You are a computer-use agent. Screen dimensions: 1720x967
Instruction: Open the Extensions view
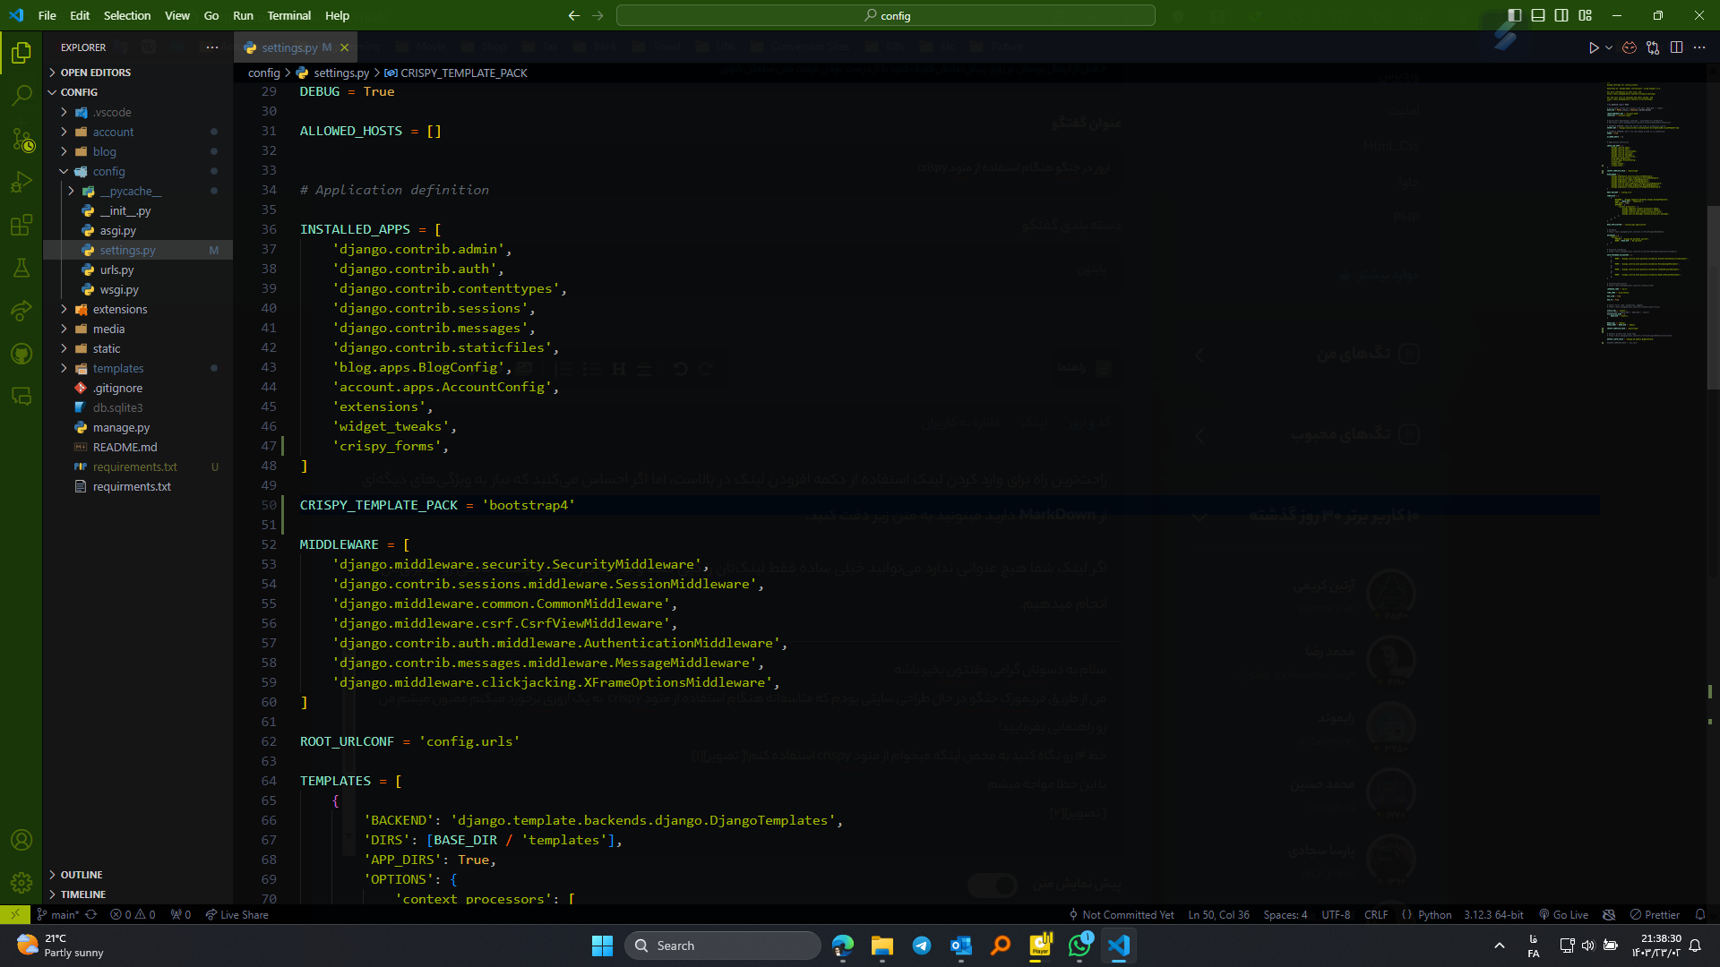(21, 225)
